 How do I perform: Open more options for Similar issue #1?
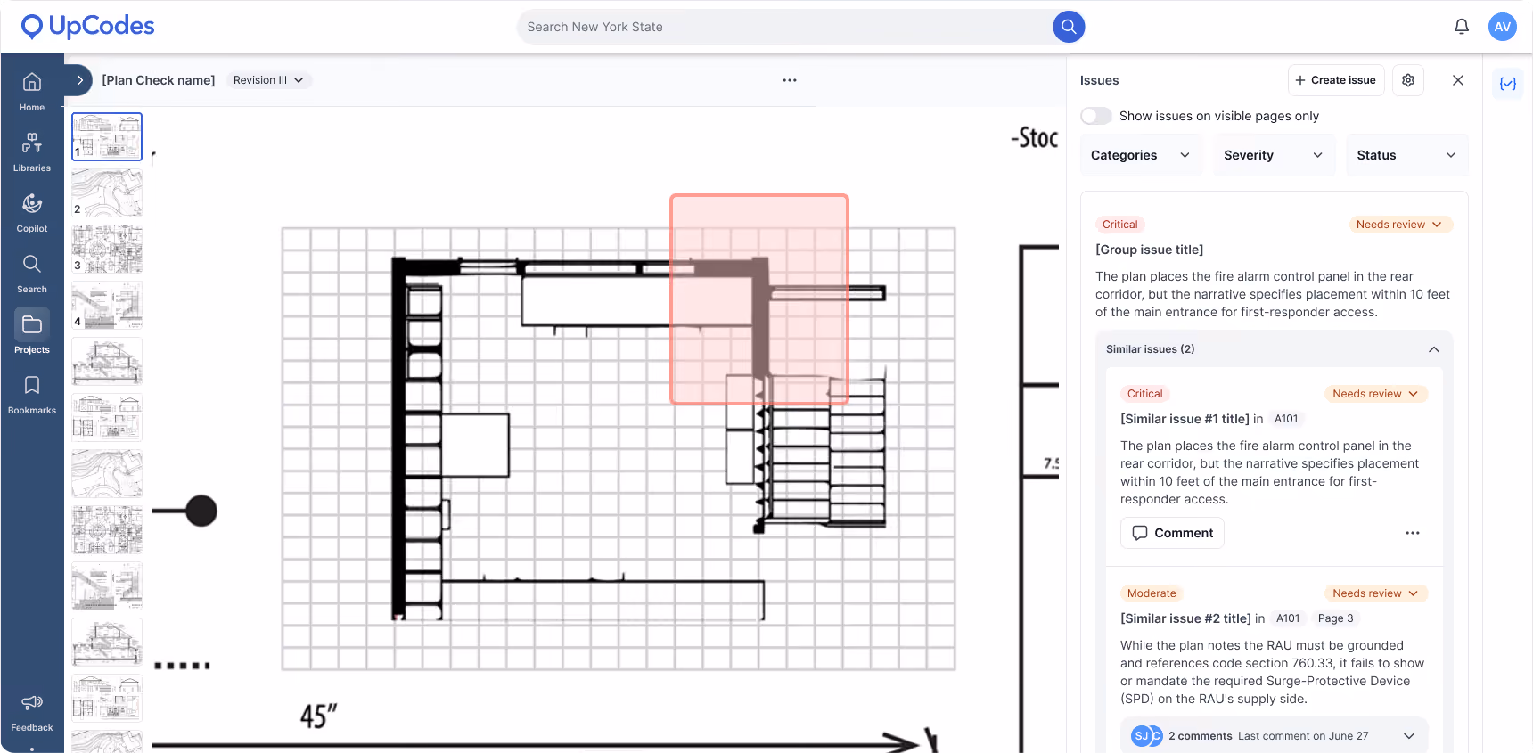tap(1413, 533)
